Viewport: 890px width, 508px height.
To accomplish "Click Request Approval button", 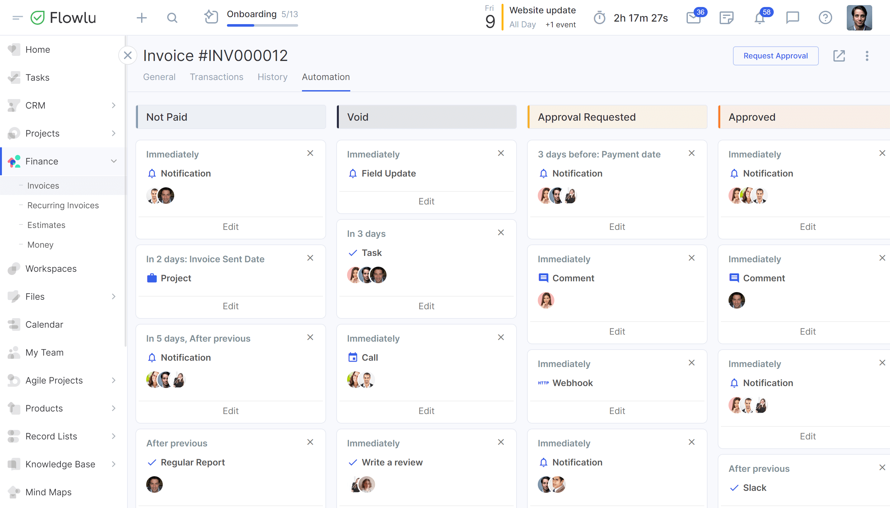I will pos(776,55).
